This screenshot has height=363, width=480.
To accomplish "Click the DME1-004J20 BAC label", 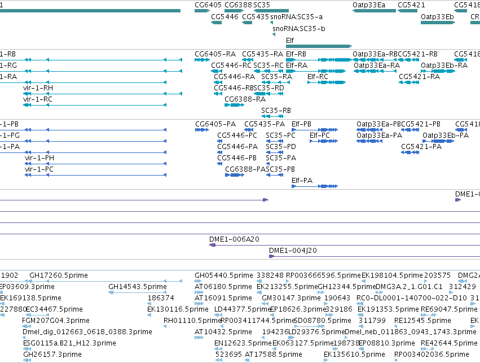I will pyautogui.click(x=293, y=251).
